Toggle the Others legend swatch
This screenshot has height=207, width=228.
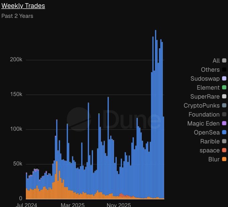(224, 70)
